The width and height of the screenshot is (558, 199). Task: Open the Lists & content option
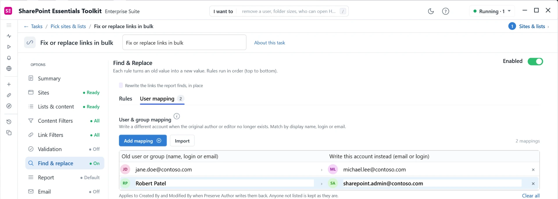pos(65,107)
